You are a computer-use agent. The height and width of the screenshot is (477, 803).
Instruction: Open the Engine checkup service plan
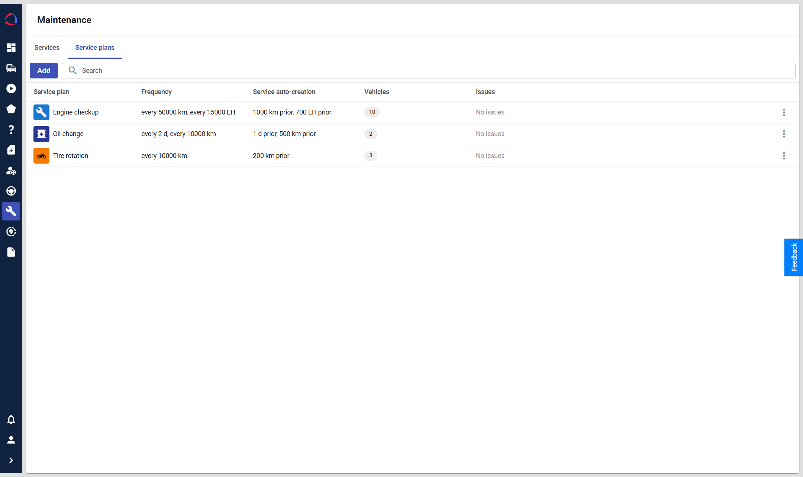76,112
